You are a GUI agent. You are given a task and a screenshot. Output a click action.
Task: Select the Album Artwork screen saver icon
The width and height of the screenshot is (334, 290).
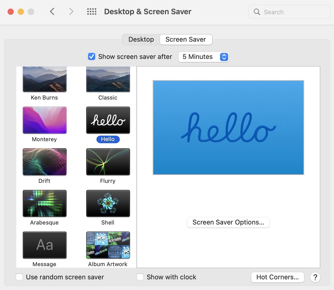(x=108, y=245)
